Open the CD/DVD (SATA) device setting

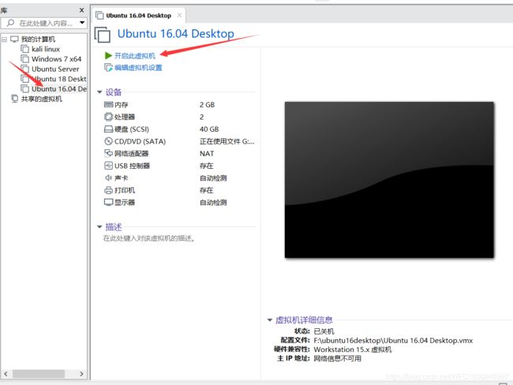tap(140, 141)
